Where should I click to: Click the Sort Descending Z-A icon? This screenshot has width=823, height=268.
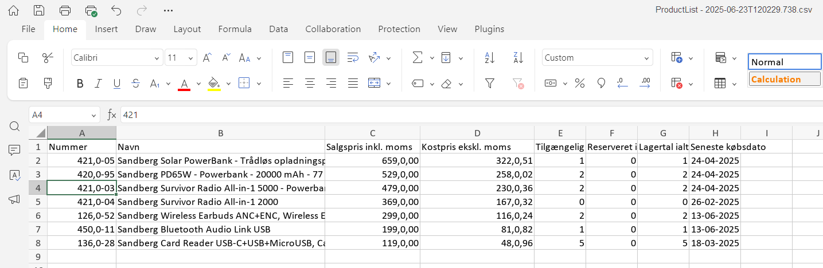(518, 57)
